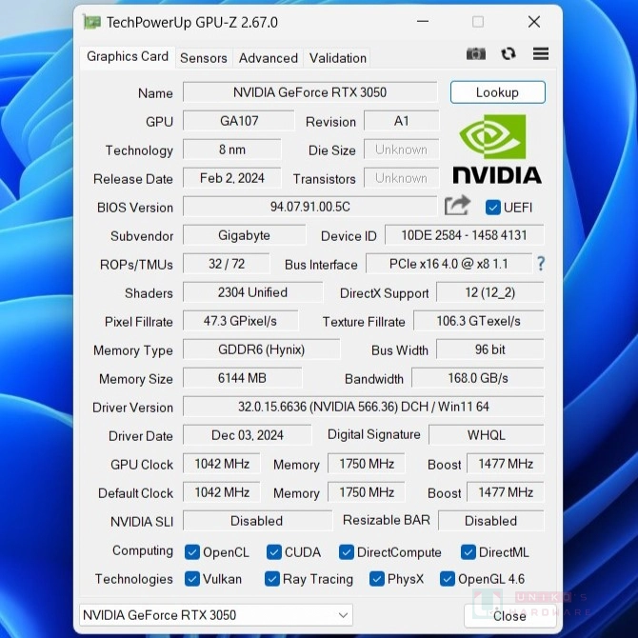
Task: Click the GPU Clock row Boost field
Action: [506, 464]
